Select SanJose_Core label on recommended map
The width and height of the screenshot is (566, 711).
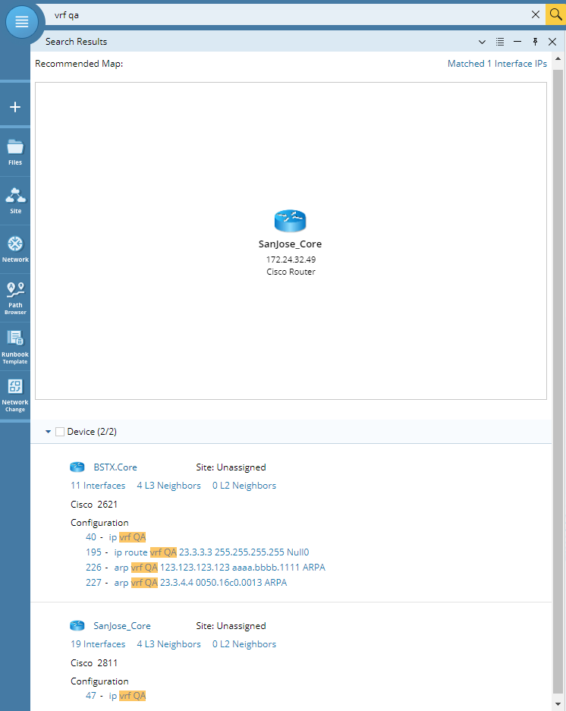coord(291,244)
